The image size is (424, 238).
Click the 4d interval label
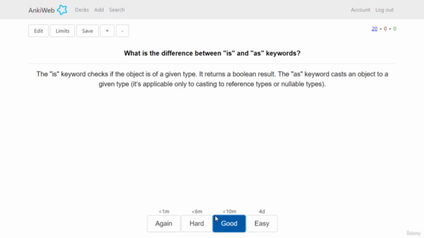262,212
